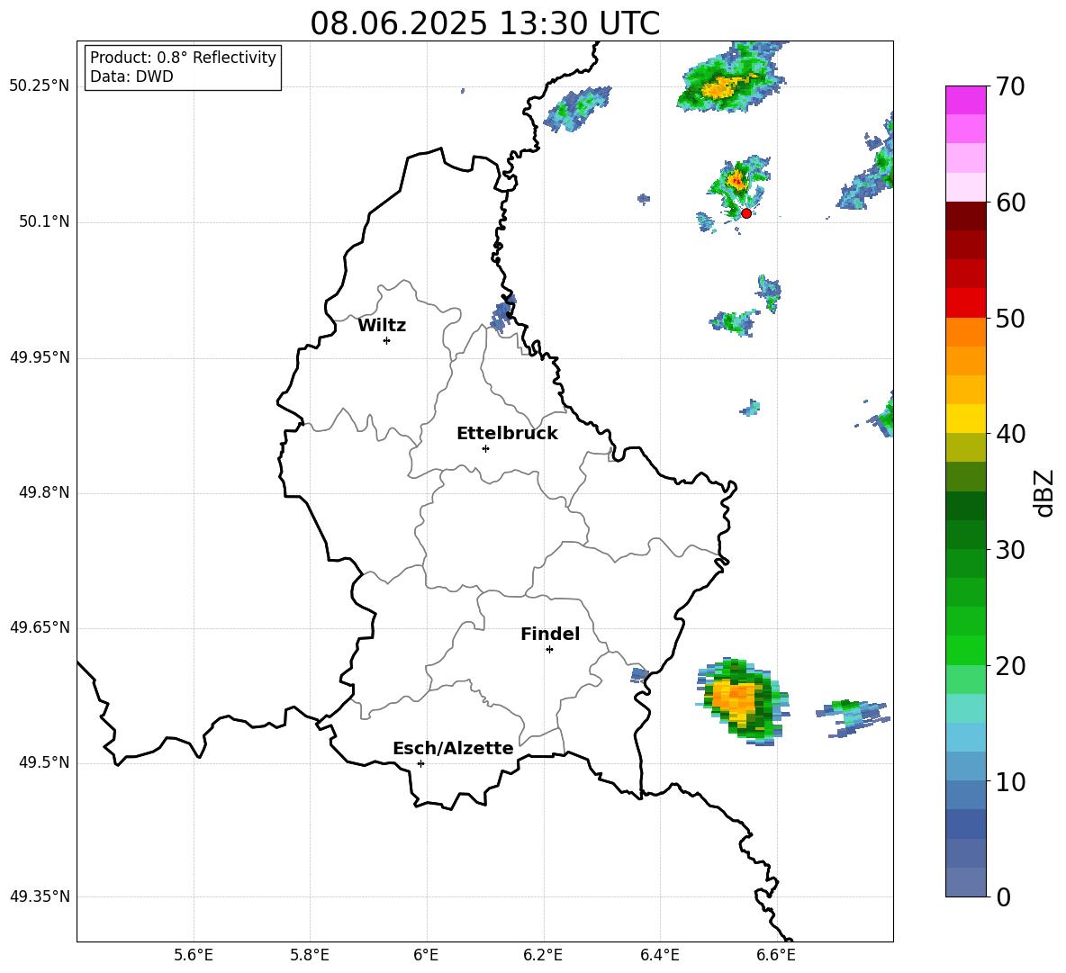The height and width of the screenshot is (973, 1066).
Task: Click the colorbar tick value 30
Action: 1010,550
